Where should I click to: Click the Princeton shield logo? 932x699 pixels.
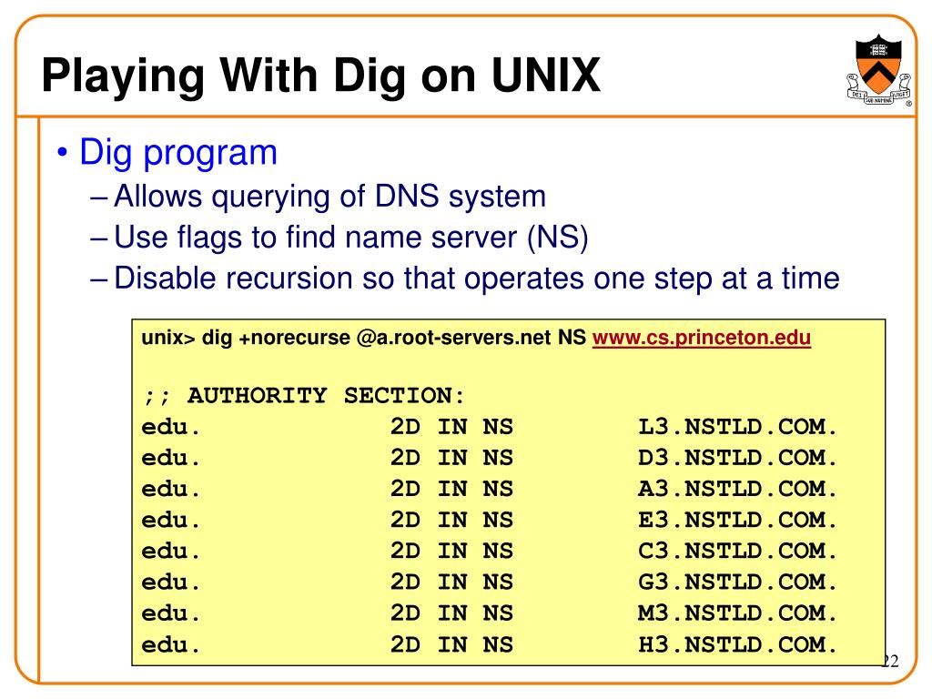(879, 70)
